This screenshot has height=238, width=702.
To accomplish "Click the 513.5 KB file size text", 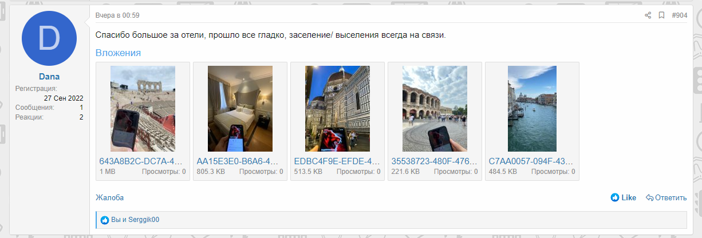I will (307, 172).
